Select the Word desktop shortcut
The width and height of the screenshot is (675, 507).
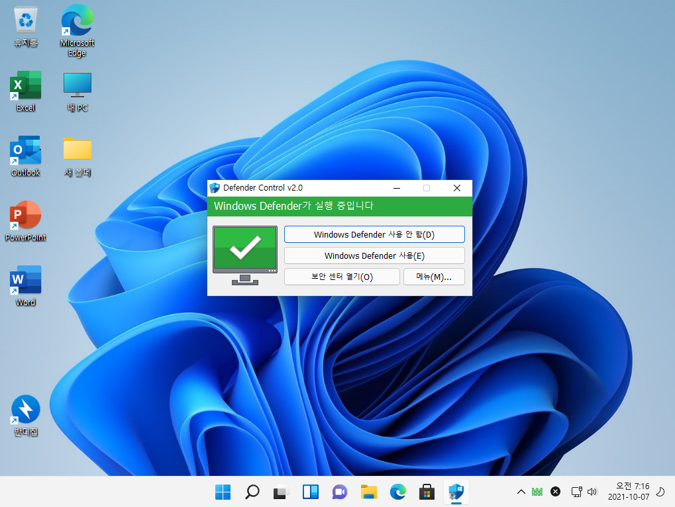(x=26, y=286)
